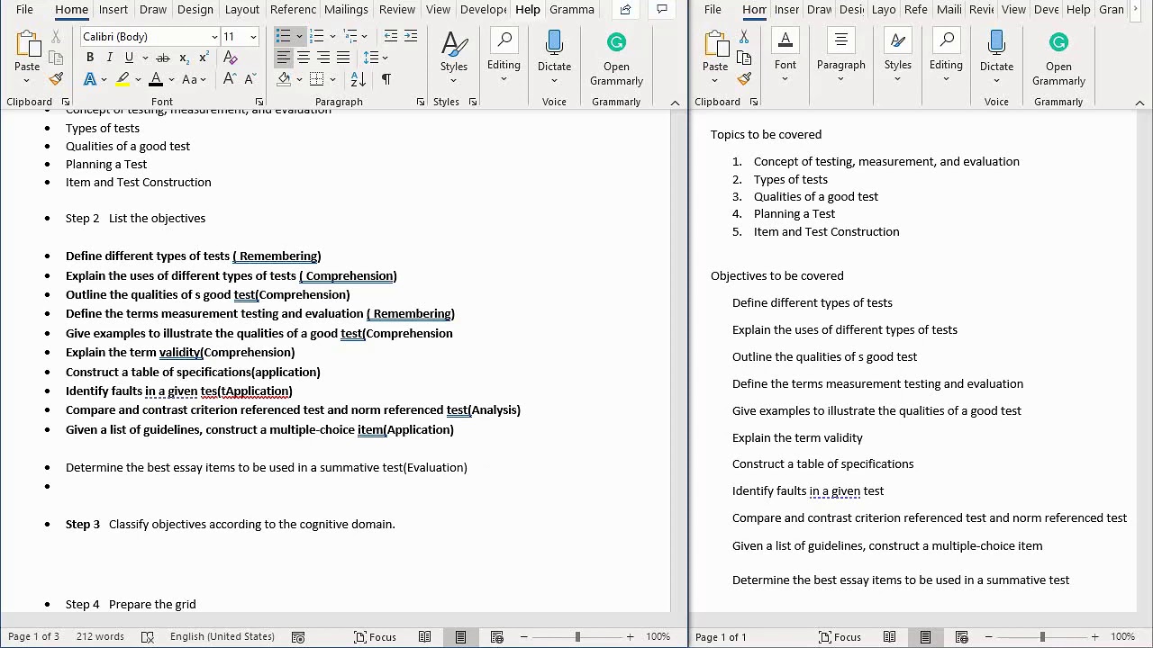The image size is (1153, 648).
Task: Click Focus button in left status bar
Action: [x=375, y=637]
